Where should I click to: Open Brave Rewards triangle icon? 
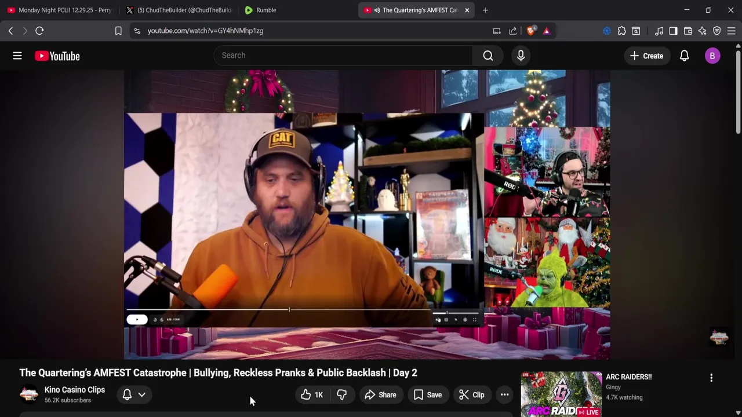[x=547, y=31]
